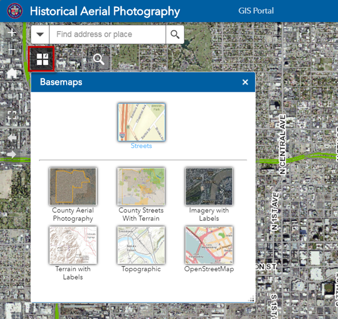Expand the search source dropdown arrow
The image size is (338, 319).
[40, 34]
